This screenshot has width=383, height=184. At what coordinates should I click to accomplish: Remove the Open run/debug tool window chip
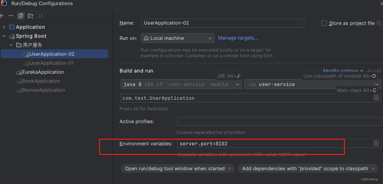click(229, 169)
